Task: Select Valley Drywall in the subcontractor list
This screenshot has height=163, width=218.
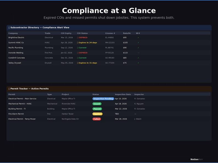Action: [x=15, y=63]
